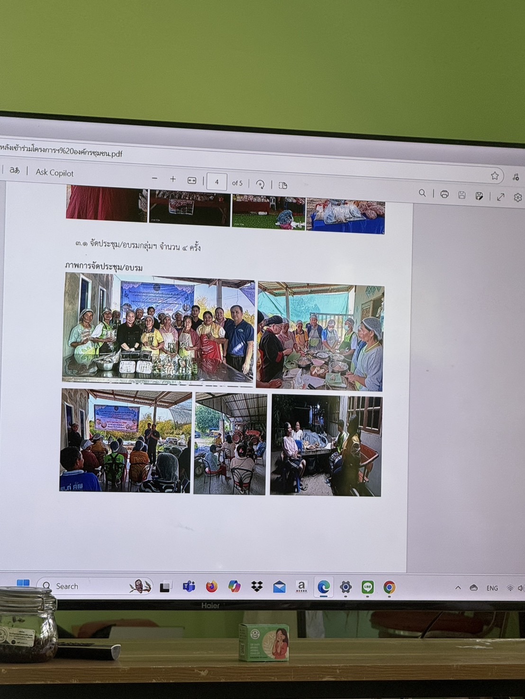Open the PDF find search icon
The width and height of the screenshot is (525, 699).
pos(422,193)
